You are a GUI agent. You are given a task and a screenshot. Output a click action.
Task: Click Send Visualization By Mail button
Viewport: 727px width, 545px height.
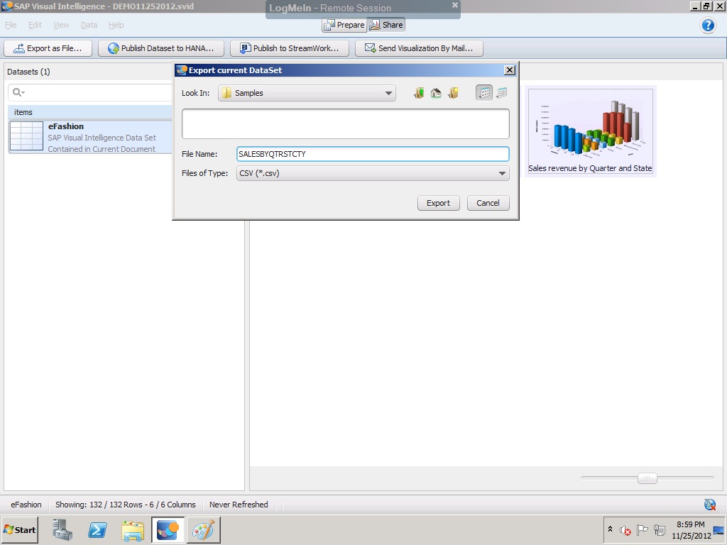click(x=419, y=48)
